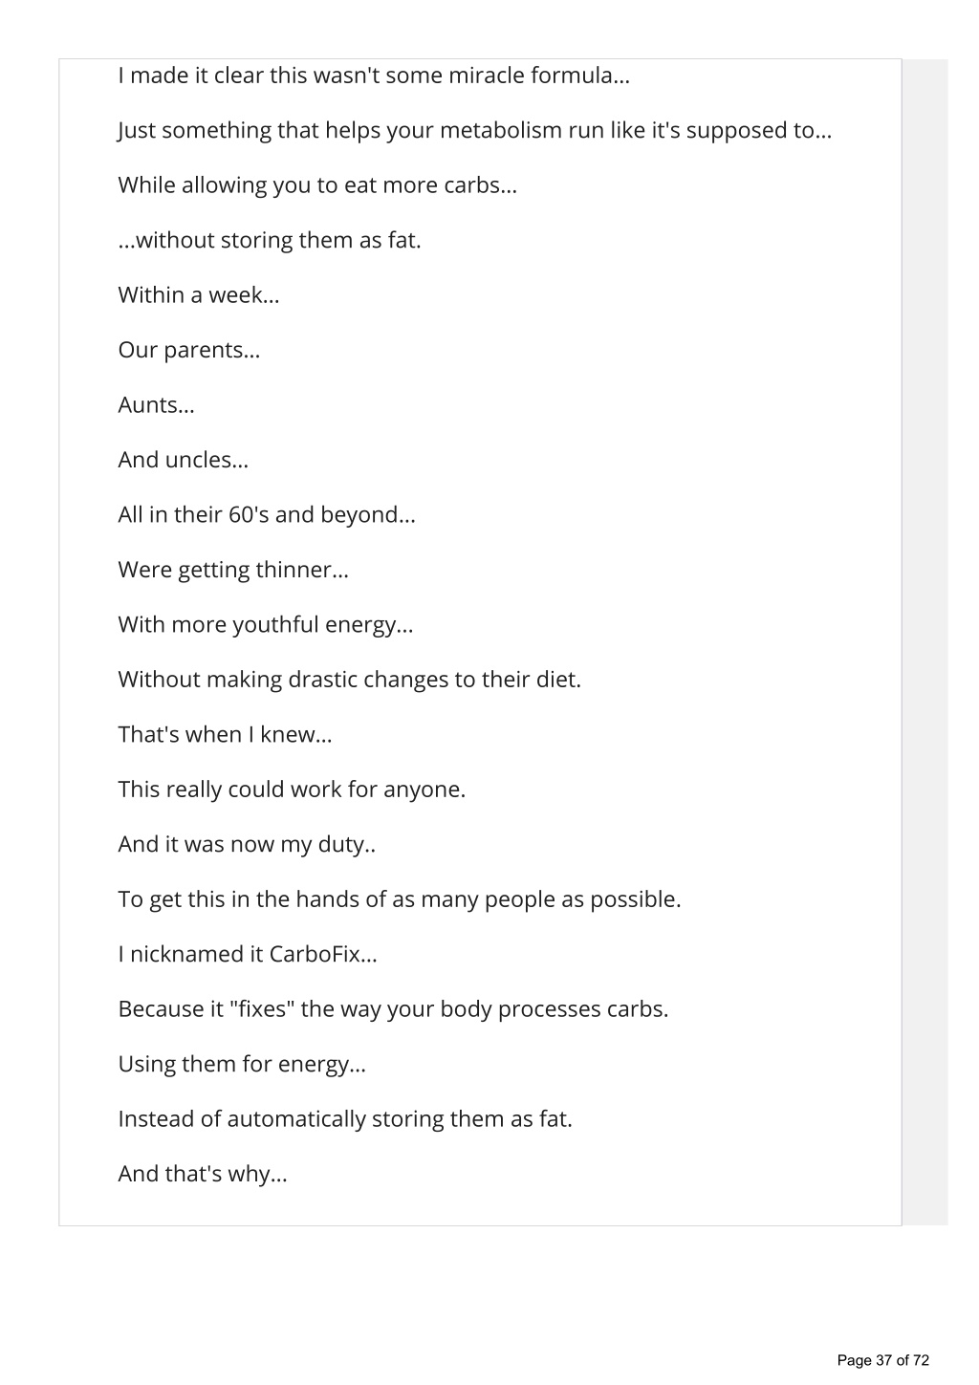Viewport: 979px width, 1385px height.
Task: Click the line 'And it was now my duty..'
Action: 247,844
